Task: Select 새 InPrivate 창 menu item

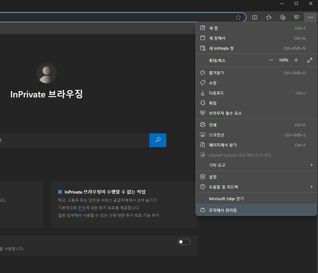Action: click(x=256, y=48)
